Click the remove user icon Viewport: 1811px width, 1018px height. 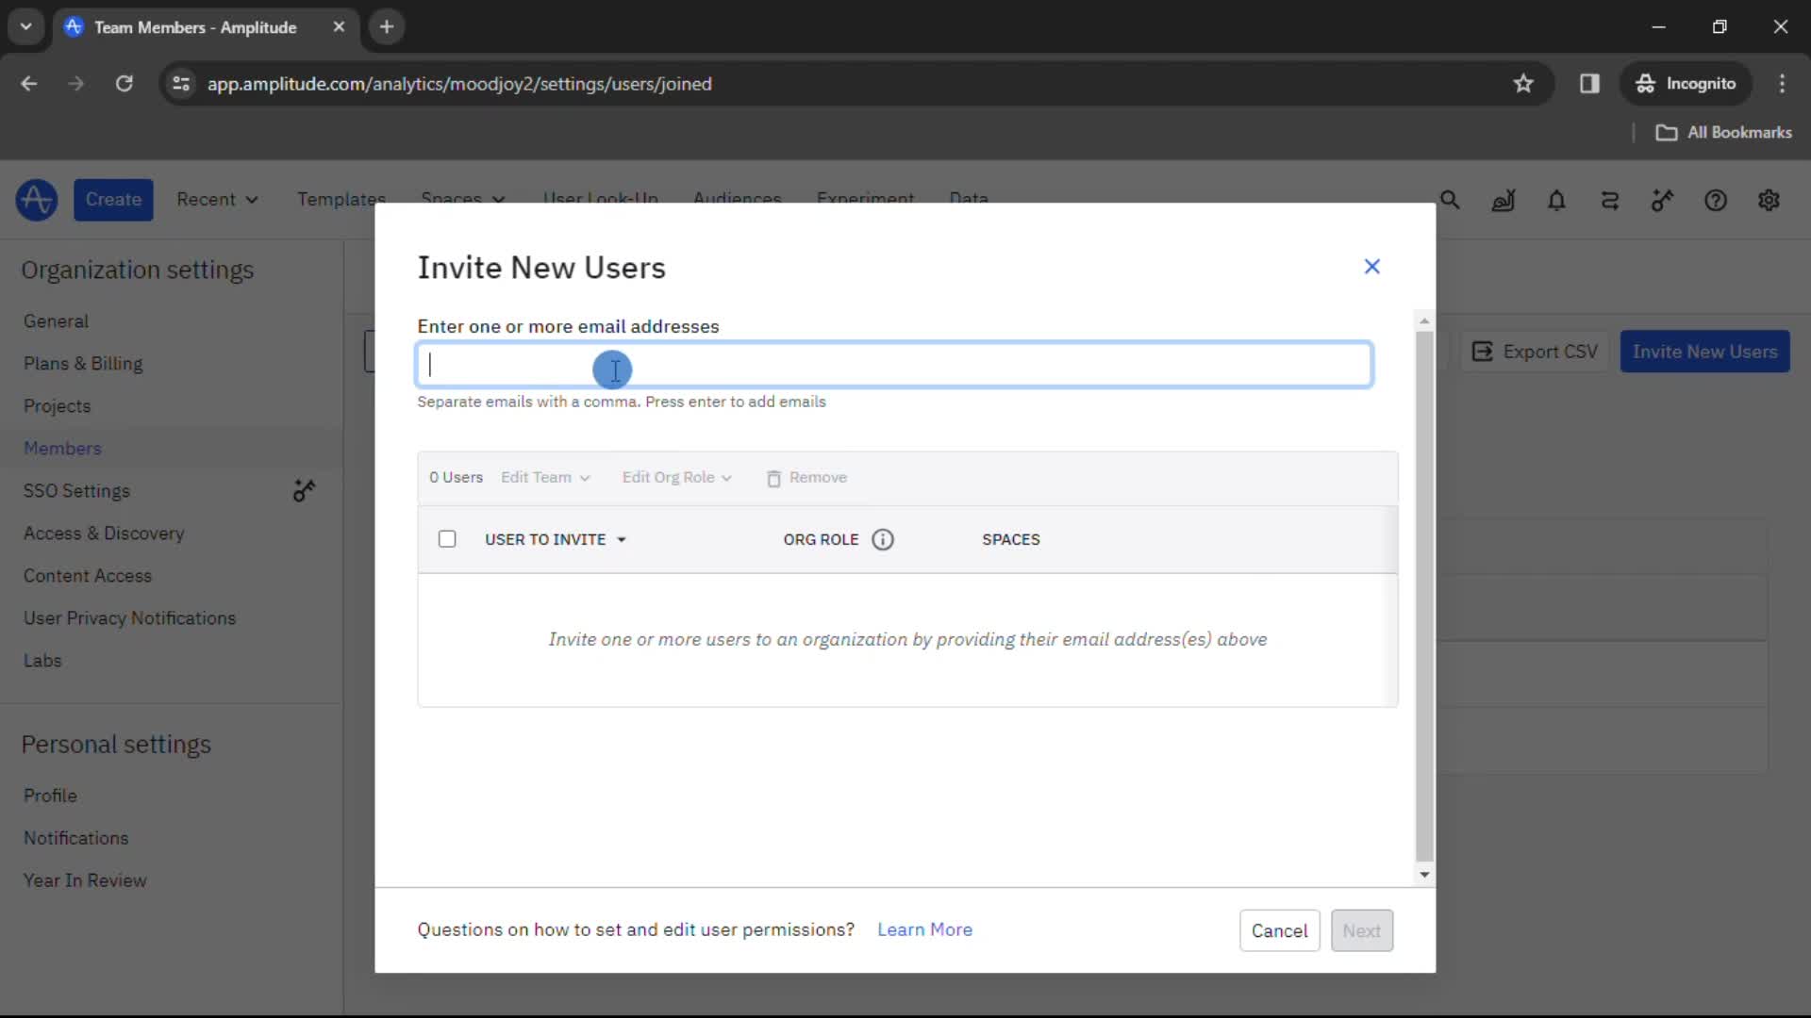click(x=773, y=477)
